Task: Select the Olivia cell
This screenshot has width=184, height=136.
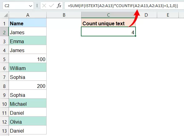Action: [28, 121]
